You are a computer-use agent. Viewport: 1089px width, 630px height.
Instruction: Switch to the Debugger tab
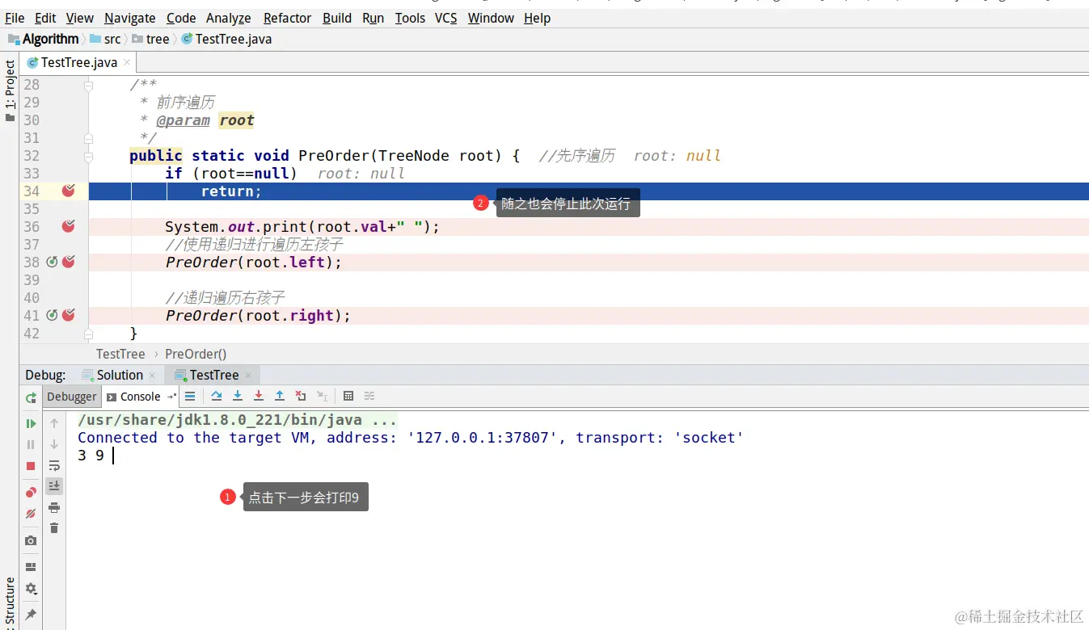[x=72, y=396]
